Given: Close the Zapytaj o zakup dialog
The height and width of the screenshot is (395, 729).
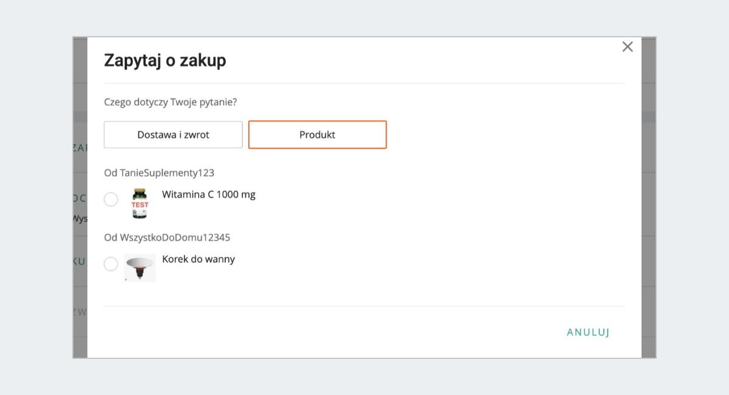Looking at the screenshot, I should click(x=628, y=47).
